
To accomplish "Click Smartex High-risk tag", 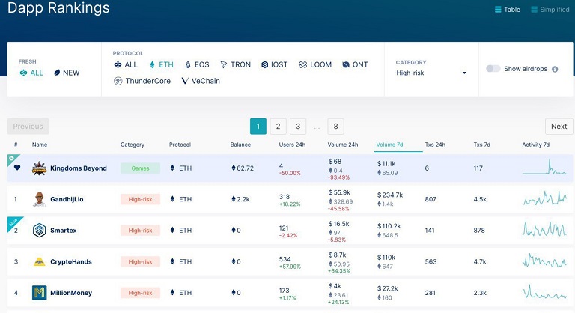I will tap(141, 231).
